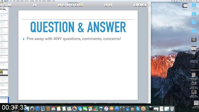
Task: Open Notes from the Dock
Action: (x=59, y=109)
